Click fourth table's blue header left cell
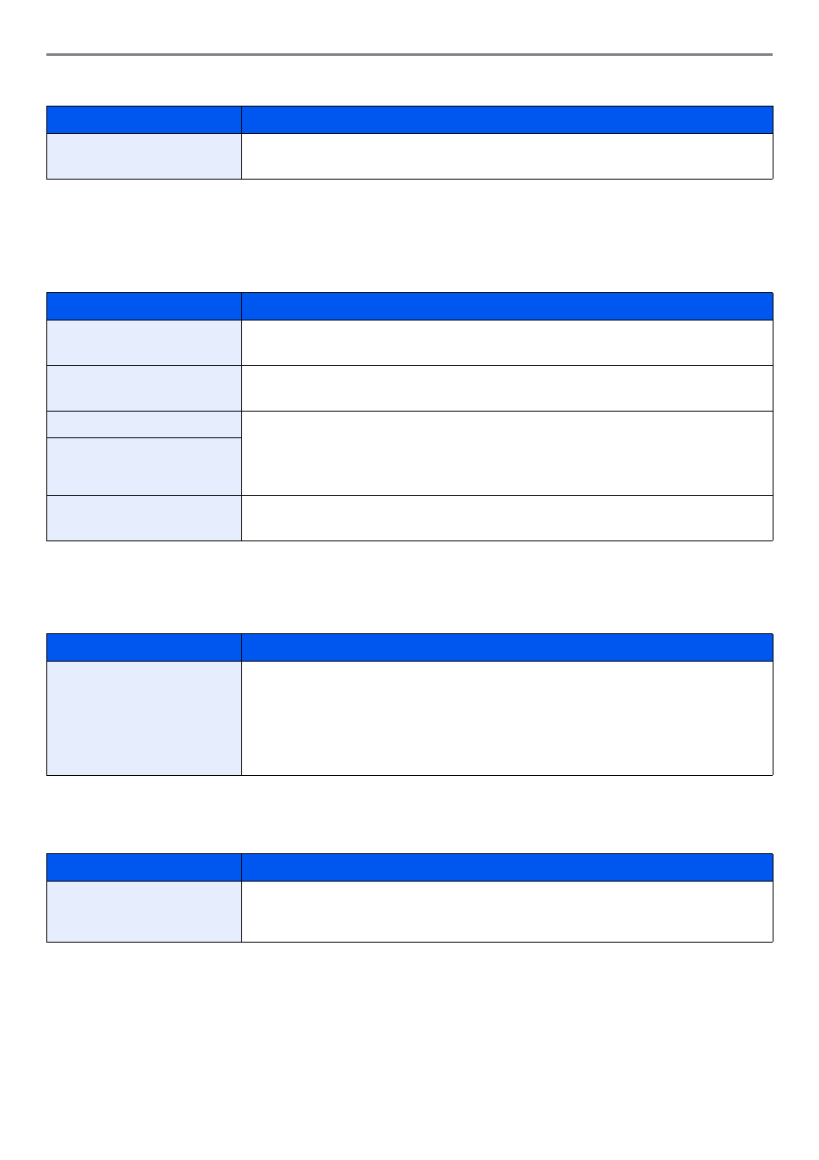Image resolution: width=819 pixels, height=1160 pixels. (144, 868)
